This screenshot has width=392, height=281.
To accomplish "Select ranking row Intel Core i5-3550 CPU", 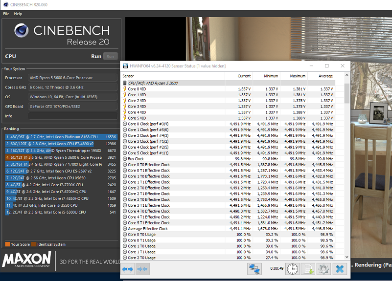I will (x=61, y=205).
